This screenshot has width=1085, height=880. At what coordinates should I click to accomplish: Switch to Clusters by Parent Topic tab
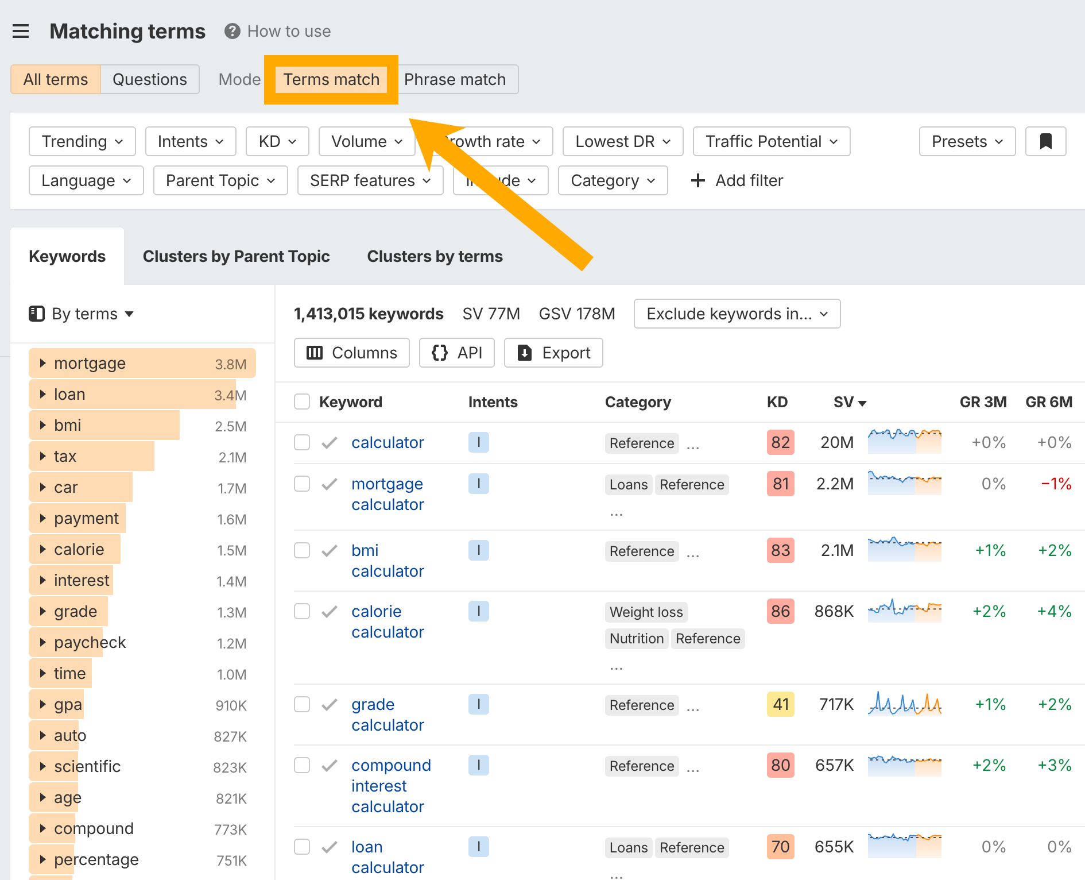(237, 256)
